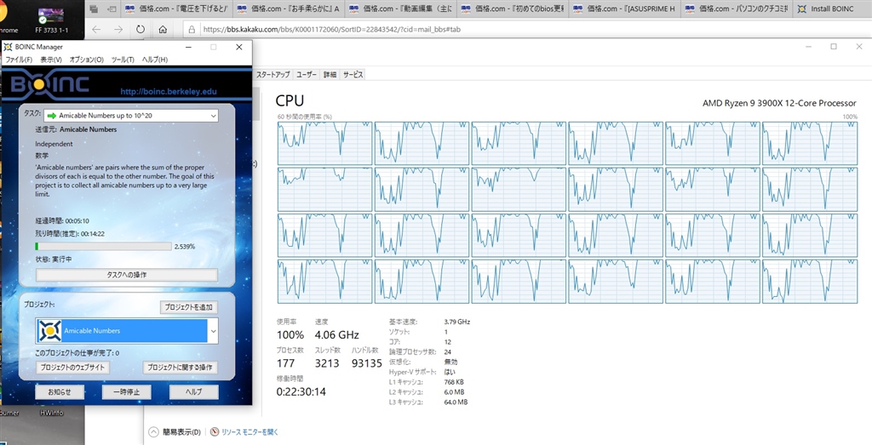Viewport: 872px width, 445px height.
Task: Click the 64.0 MB L3 cache value
Action: pos(456,402)
